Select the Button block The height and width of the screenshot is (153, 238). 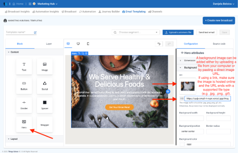coord(24,86)
